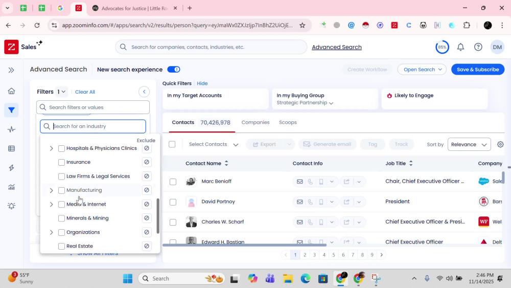Hide the Quick Filters
This screenshot has width=511, height=288.
(202, 83)
